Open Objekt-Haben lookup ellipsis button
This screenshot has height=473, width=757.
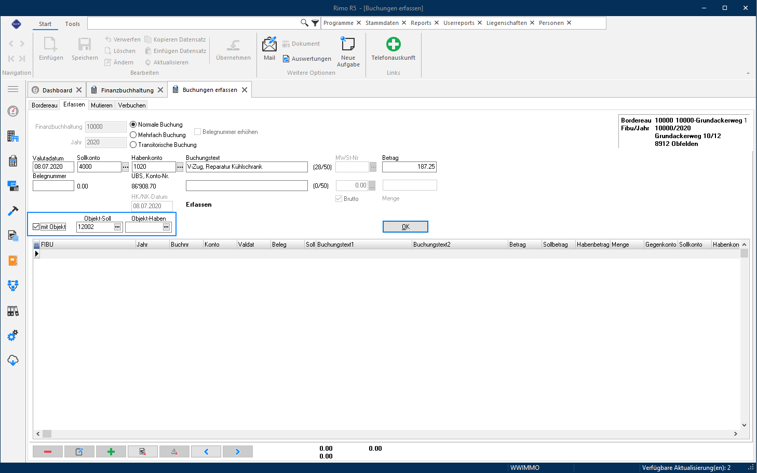click(166, 227)
